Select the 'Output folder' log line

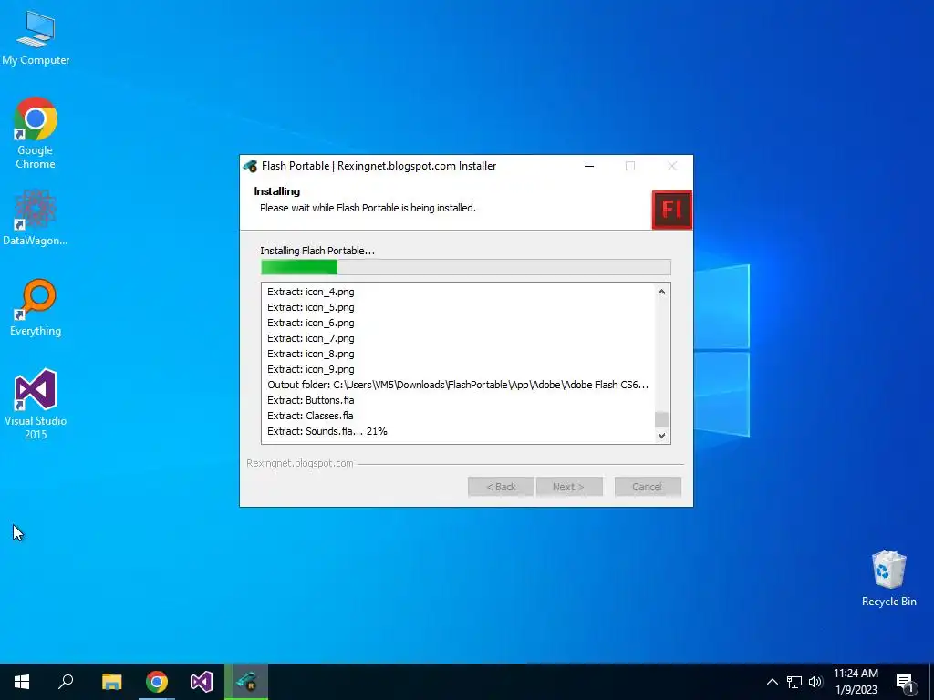[x=458, y=385]
